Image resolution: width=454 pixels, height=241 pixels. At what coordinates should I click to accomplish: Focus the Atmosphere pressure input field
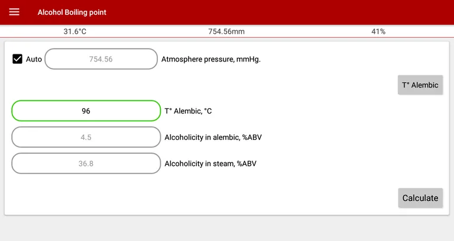click(x=101, y=59)
